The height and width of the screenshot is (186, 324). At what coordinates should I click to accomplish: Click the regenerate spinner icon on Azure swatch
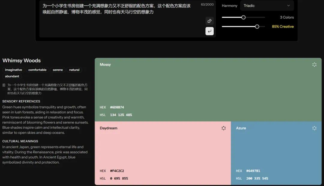[314, 128]
